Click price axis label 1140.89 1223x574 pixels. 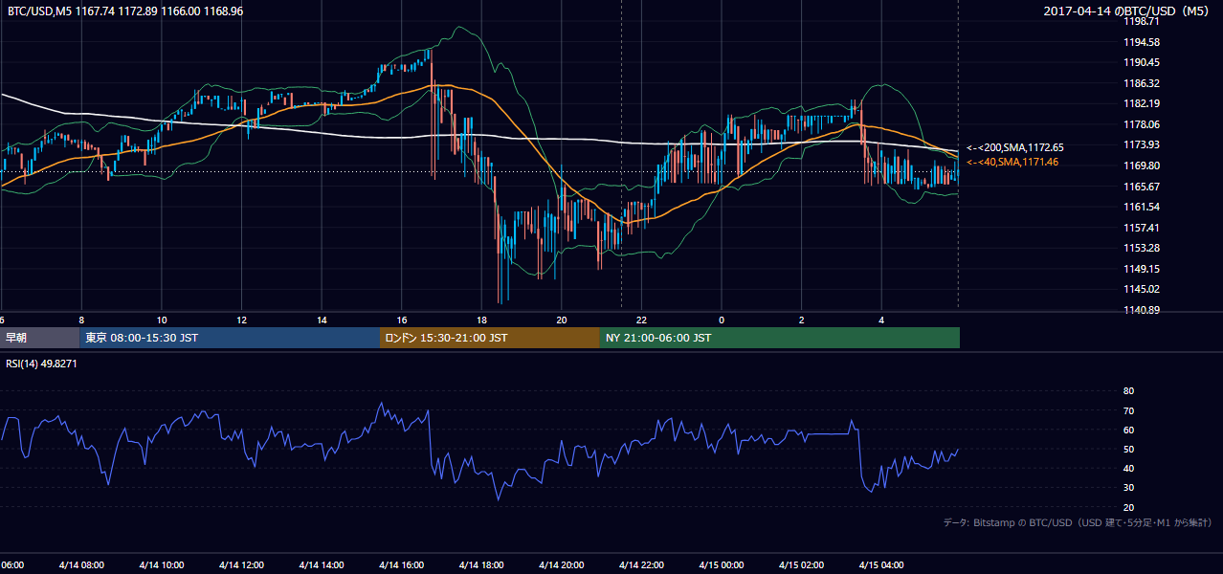point(1141,310)
